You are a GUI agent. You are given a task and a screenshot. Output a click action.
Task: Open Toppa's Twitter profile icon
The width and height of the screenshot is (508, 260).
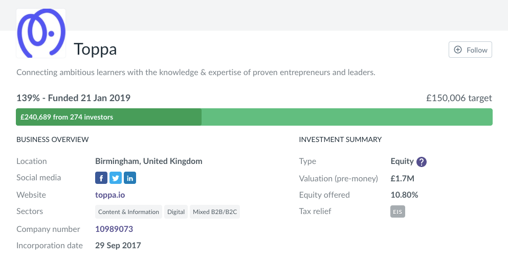tap(116, 178)
